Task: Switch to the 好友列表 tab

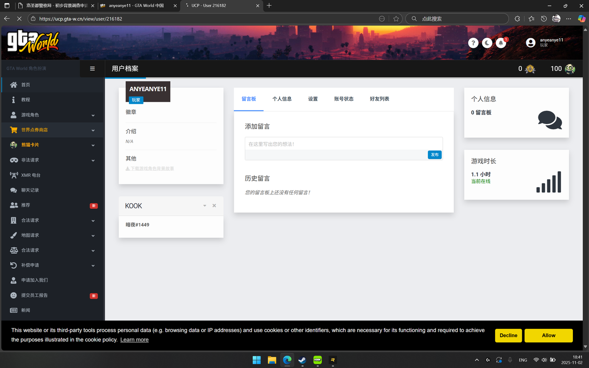Action: click(x=379, y=98)
